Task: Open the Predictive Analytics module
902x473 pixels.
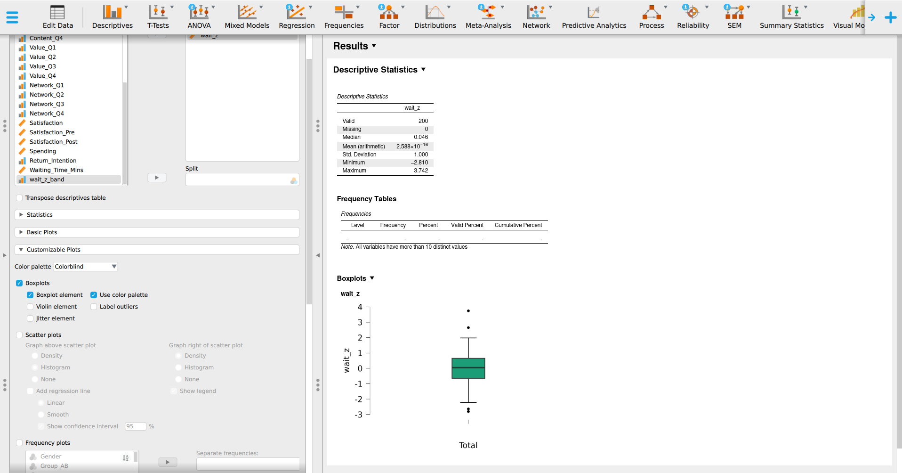Action: [594, 17]
